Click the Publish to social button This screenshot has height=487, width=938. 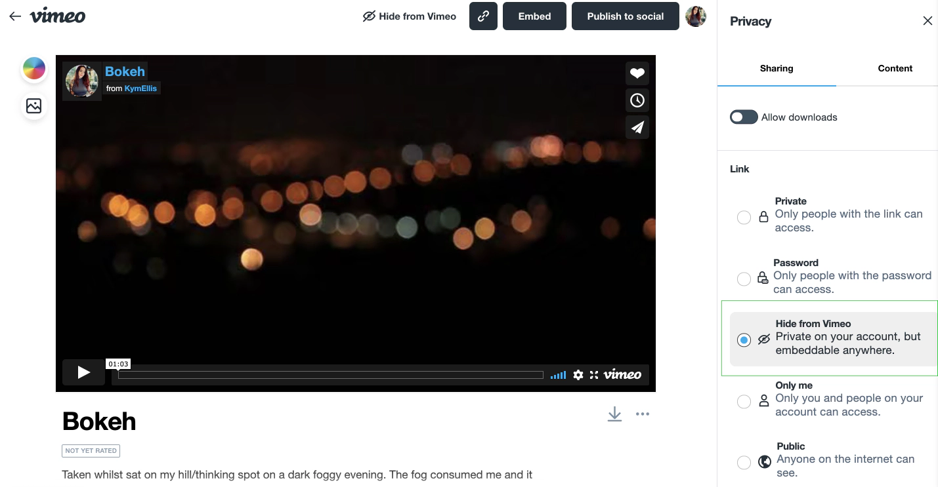pyautogui.click(x=625, y=16)
